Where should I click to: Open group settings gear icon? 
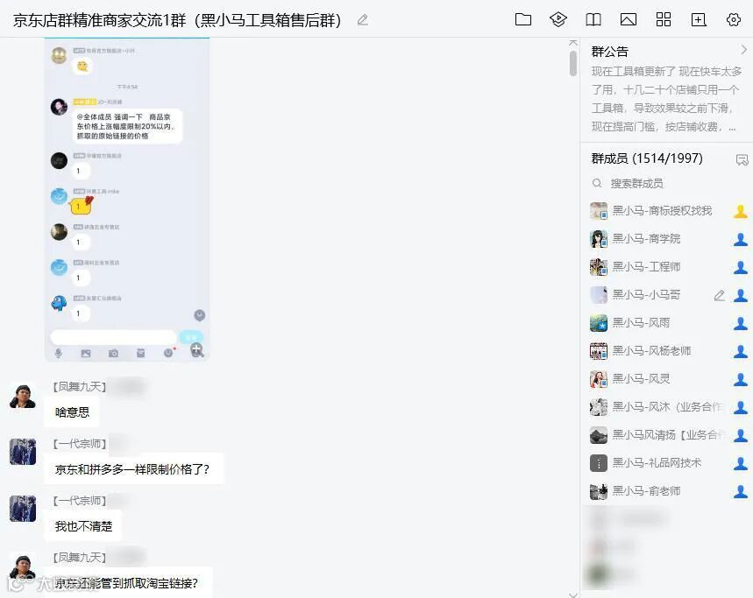pos(734,19)
